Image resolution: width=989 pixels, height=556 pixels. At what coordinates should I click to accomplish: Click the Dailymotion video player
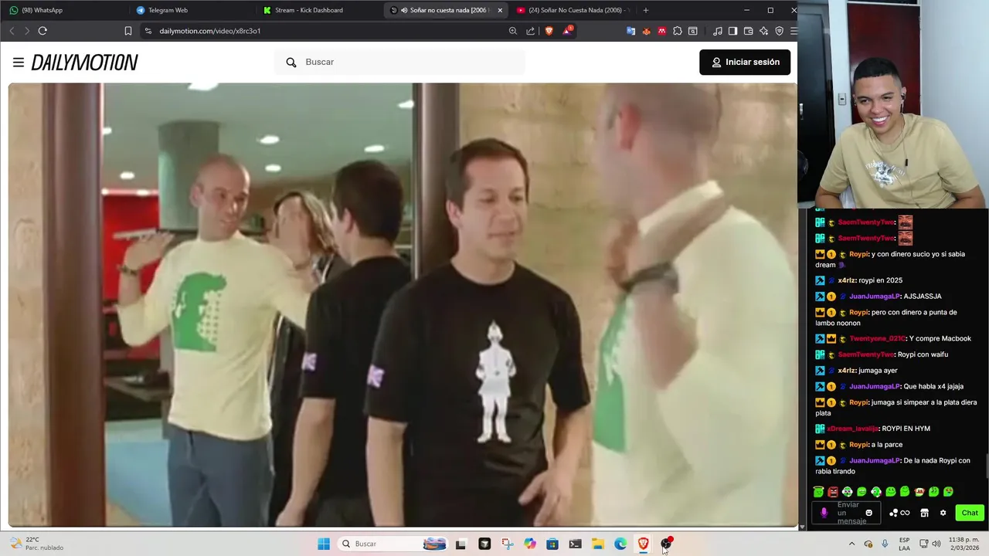click(x=403, y=305)
